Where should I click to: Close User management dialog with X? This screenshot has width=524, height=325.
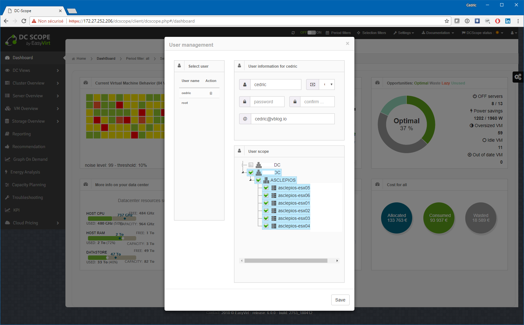[x=347, y=44]
